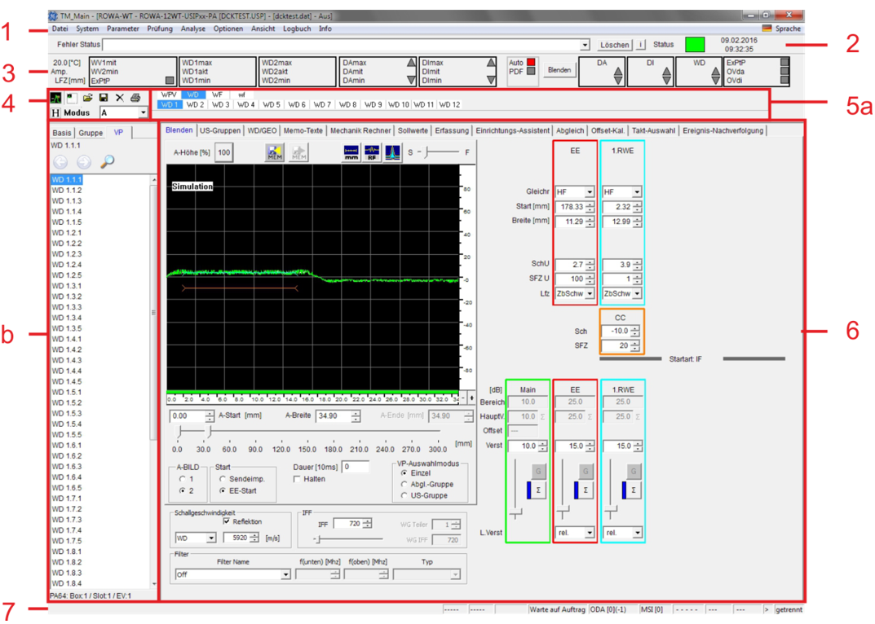Save using the floppy disk icon
The image size is (875, 624).
(104, 98)
